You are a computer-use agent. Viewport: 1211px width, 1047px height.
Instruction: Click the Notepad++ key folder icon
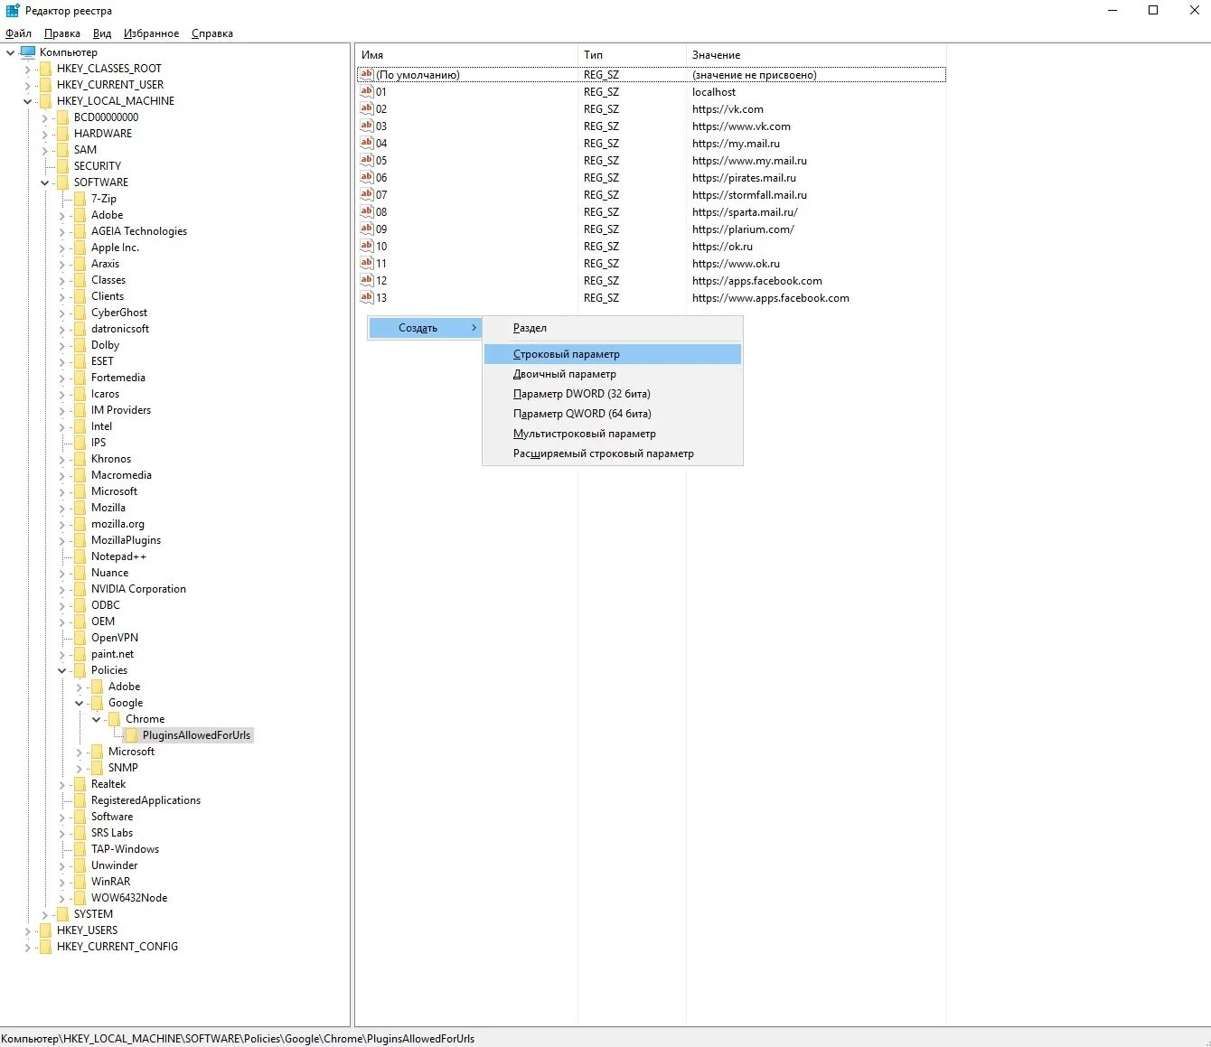coord(79,556)
